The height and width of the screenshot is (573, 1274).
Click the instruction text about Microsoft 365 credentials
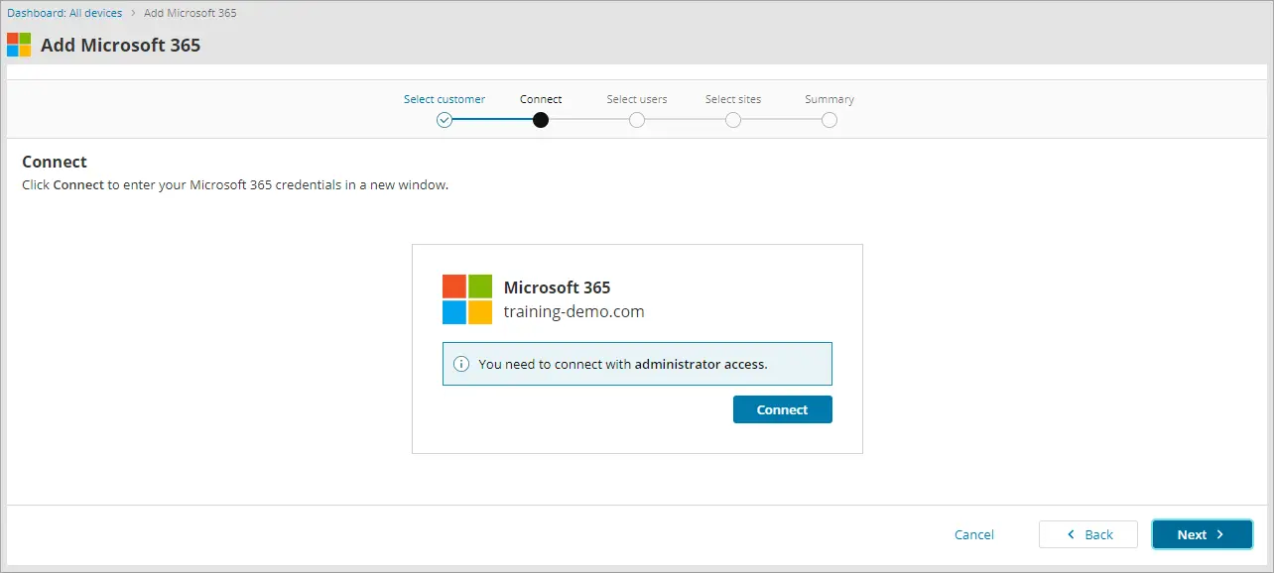click(x=235, y=184)
